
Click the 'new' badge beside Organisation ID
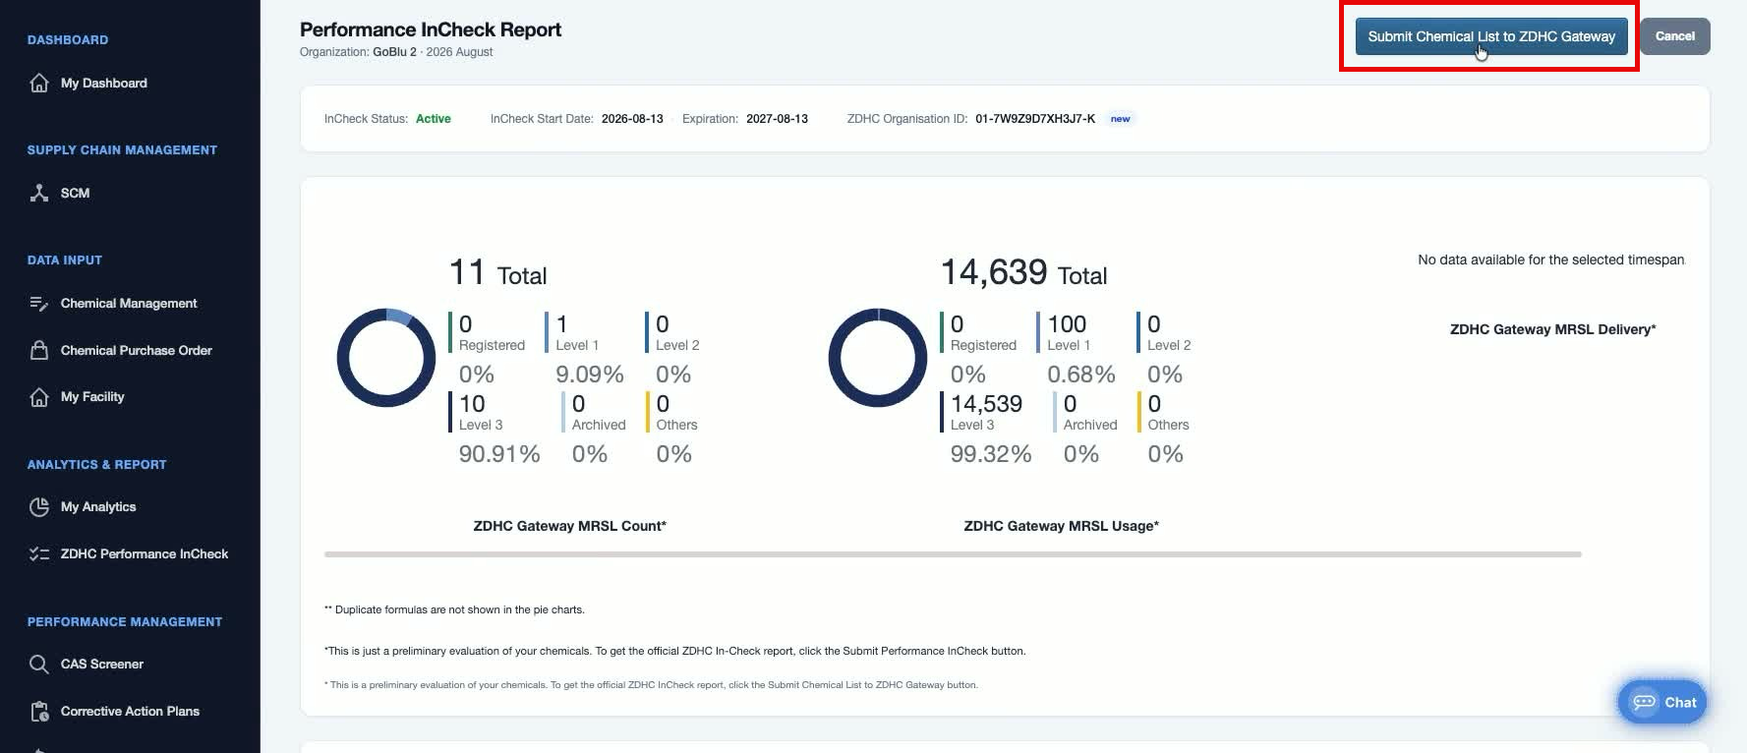pyautogui.click(x=1120, y=119)
